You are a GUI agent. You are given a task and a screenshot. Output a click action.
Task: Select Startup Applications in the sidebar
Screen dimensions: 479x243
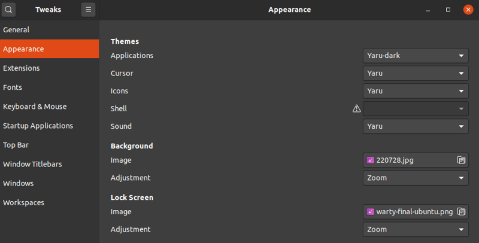click(38, 126)
